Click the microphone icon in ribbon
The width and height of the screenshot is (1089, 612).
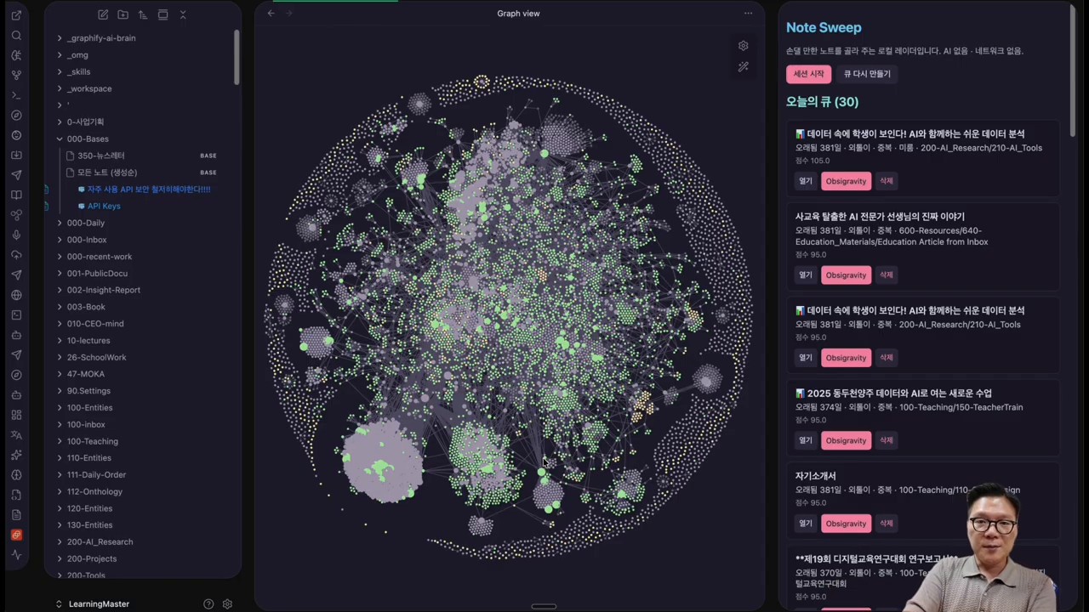[16, 235]
